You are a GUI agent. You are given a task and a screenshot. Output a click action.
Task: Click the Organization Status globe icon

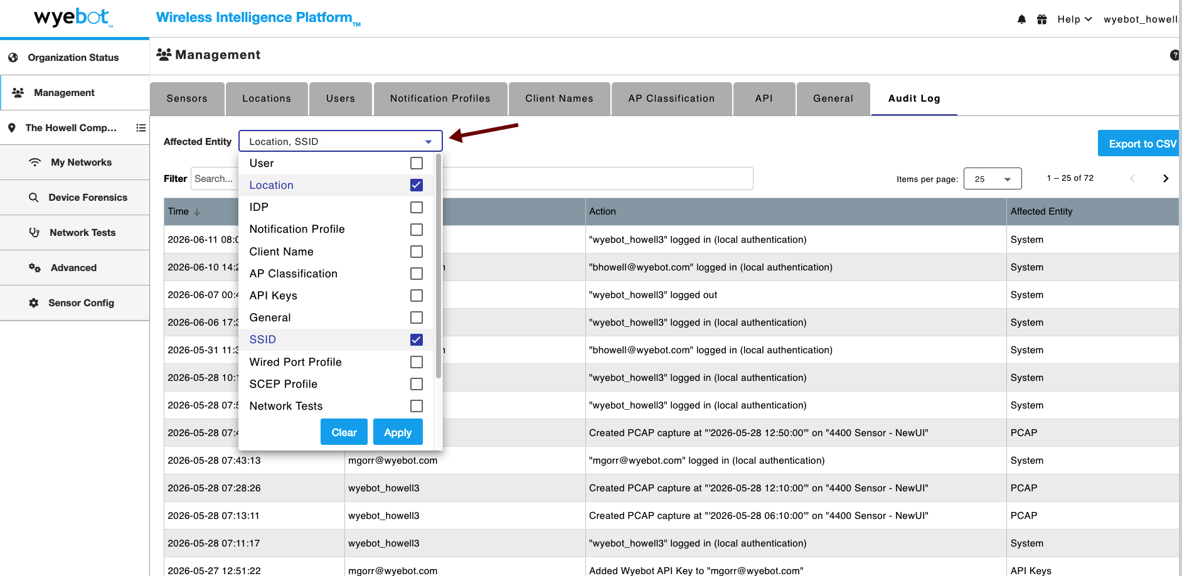[13, 57]
